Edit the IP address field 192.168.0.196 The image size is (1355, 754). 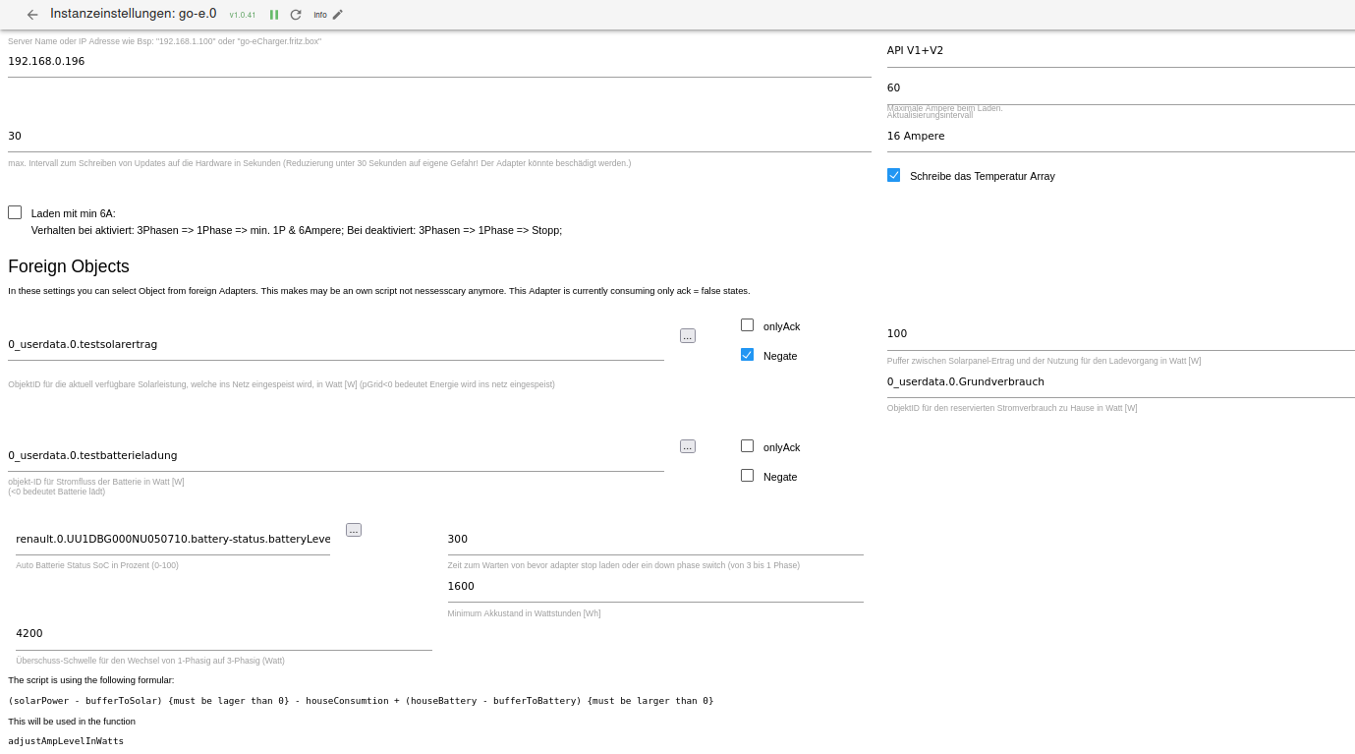tap(439, 61)
